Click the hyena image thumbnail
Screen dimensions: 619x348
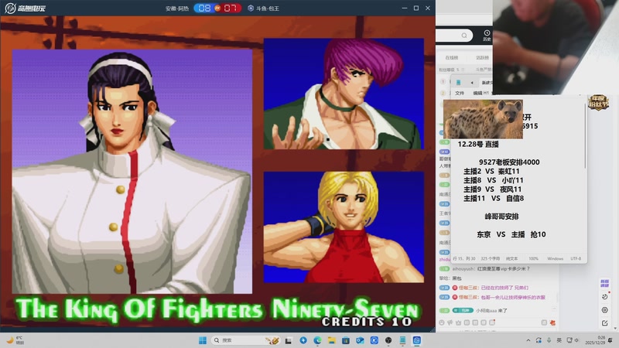coord(483,119)
